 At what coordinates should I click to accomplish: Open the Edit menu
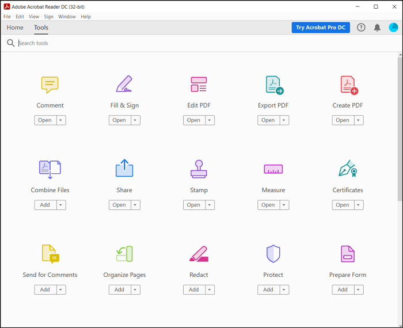point(20,17)
